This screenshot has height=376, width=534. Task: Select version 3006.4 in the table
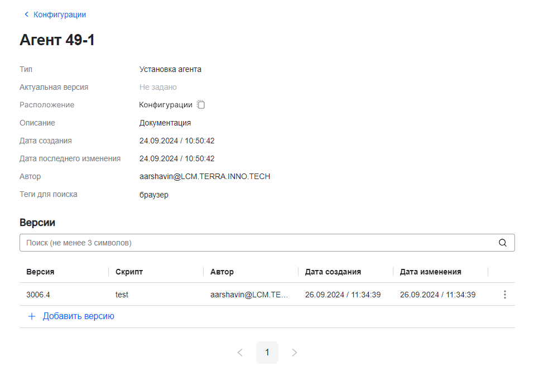pos(38,294)
